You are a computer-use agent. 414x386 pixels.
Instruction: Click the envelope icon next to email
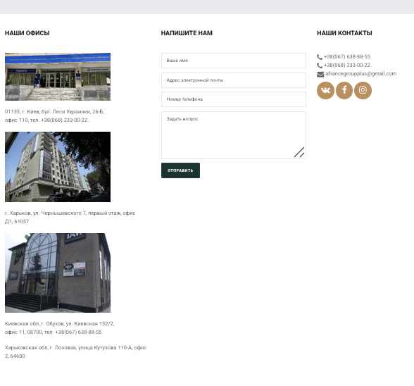point(320,74)
